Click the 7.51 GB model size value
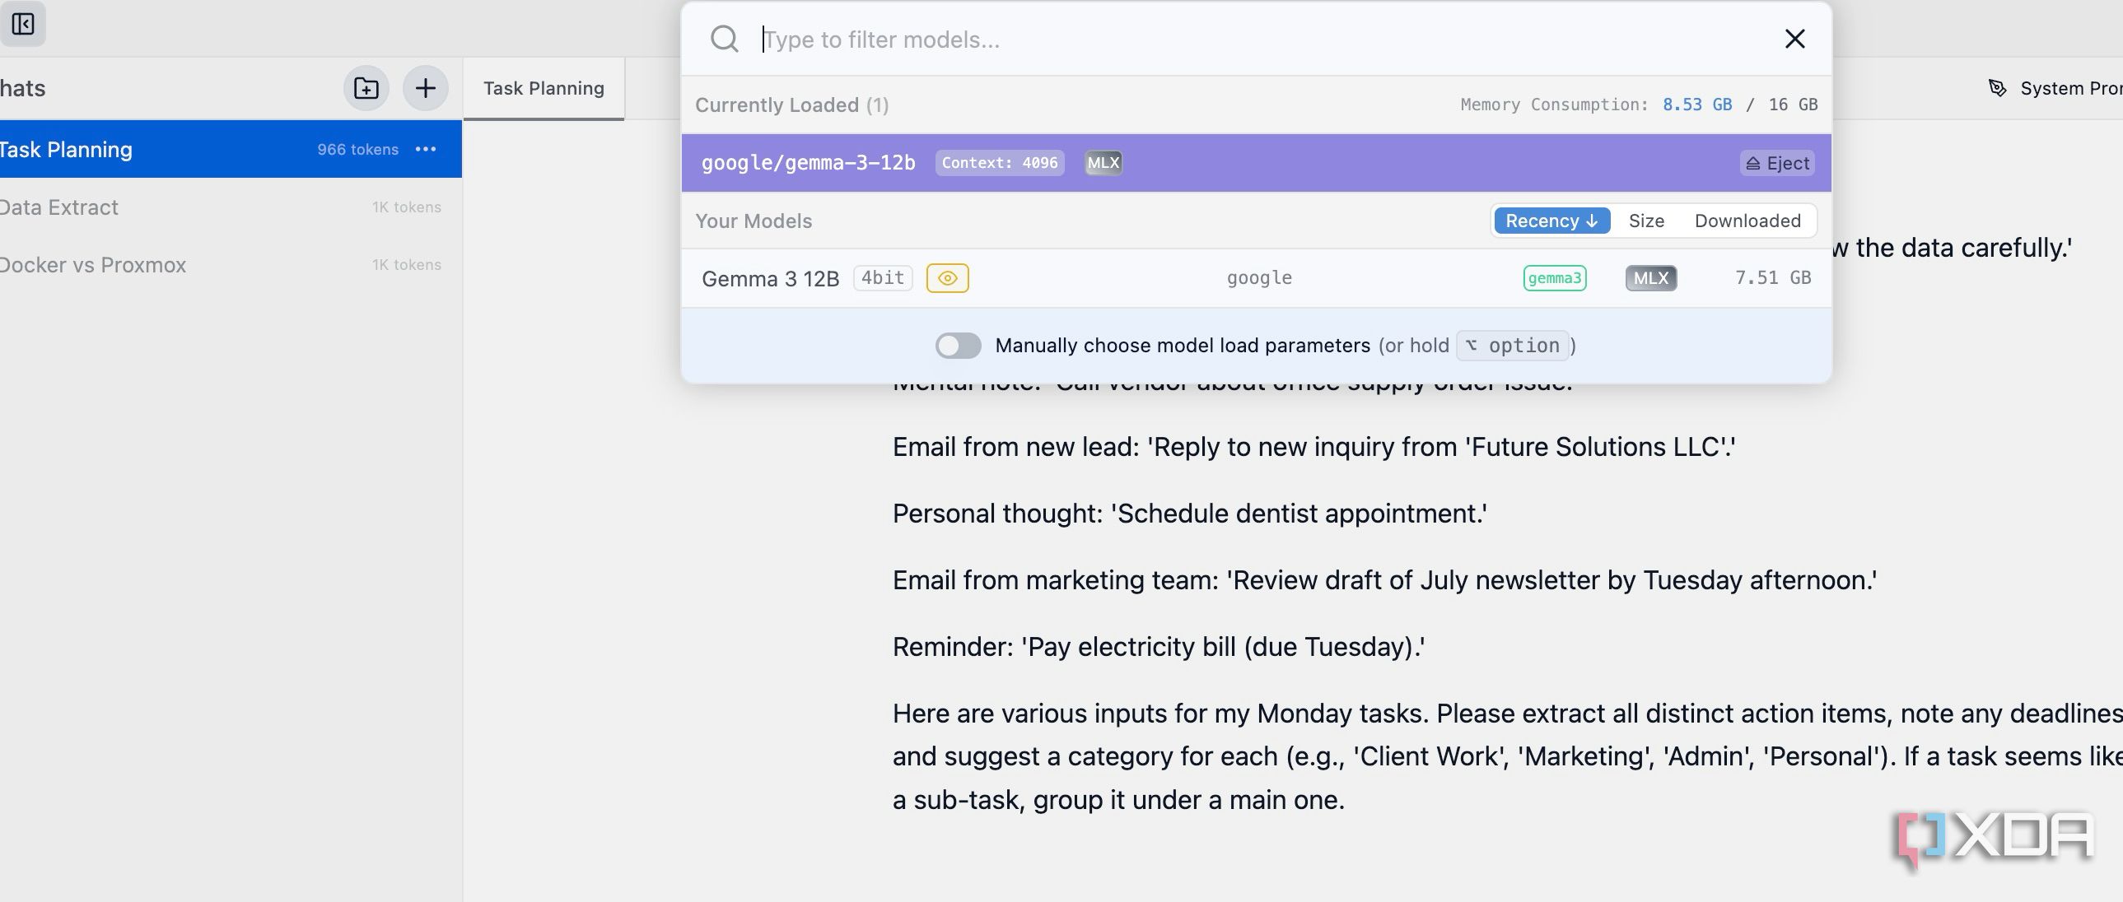This screenshot has width=2123, height=902. 1773,277
